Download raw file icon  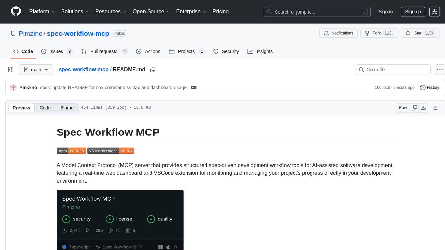pyautogui.click(x=423, y=108)
